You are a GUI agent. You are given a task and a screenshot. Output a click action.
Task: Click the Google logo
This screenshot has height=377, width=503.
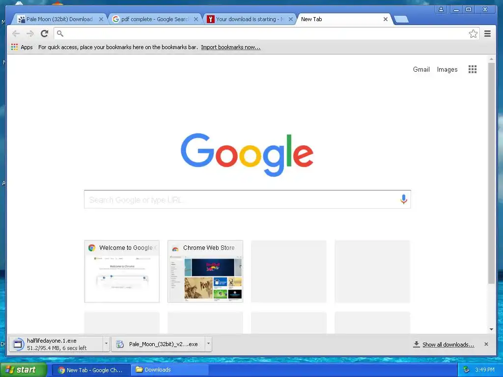[247, 155]
